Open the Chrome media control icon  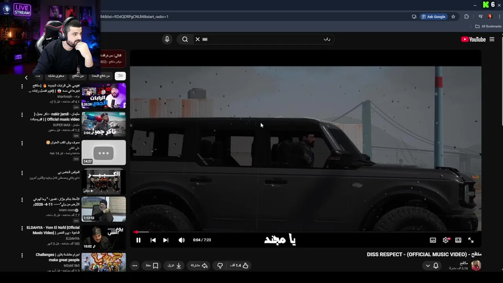click(x=480, y=17)
